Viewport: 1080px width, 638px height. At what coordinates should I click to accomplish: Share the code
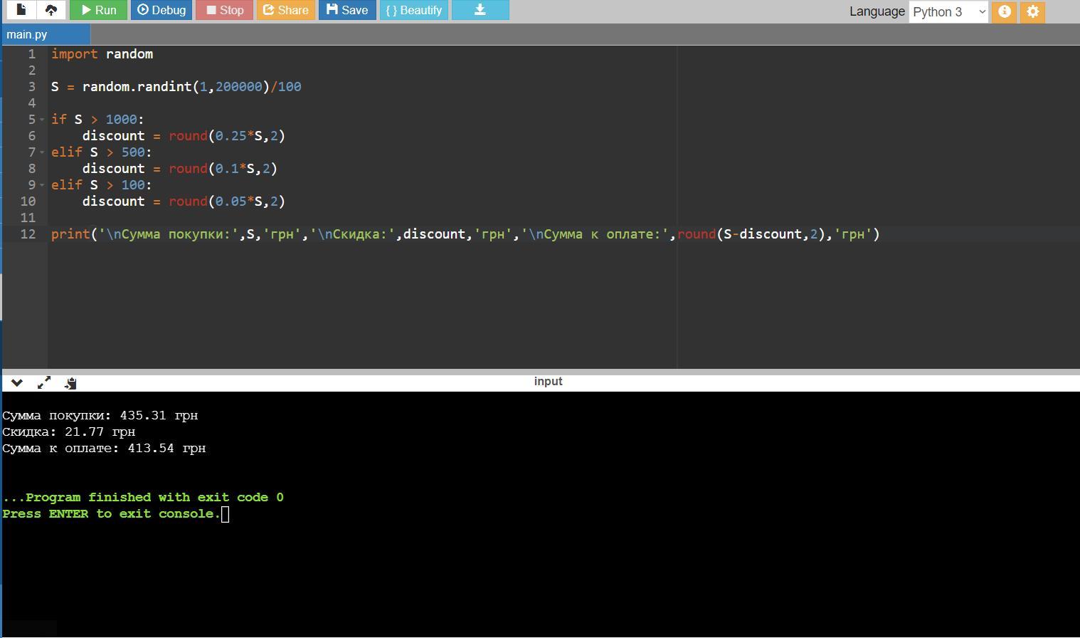[x=286, y=10]
